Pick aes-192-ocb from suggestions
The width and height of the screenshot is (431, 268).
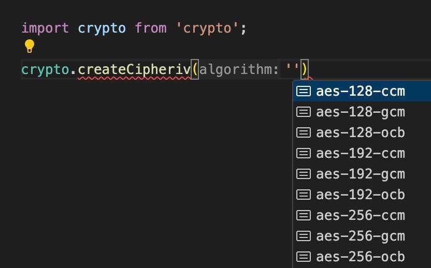tap(362, 195)
